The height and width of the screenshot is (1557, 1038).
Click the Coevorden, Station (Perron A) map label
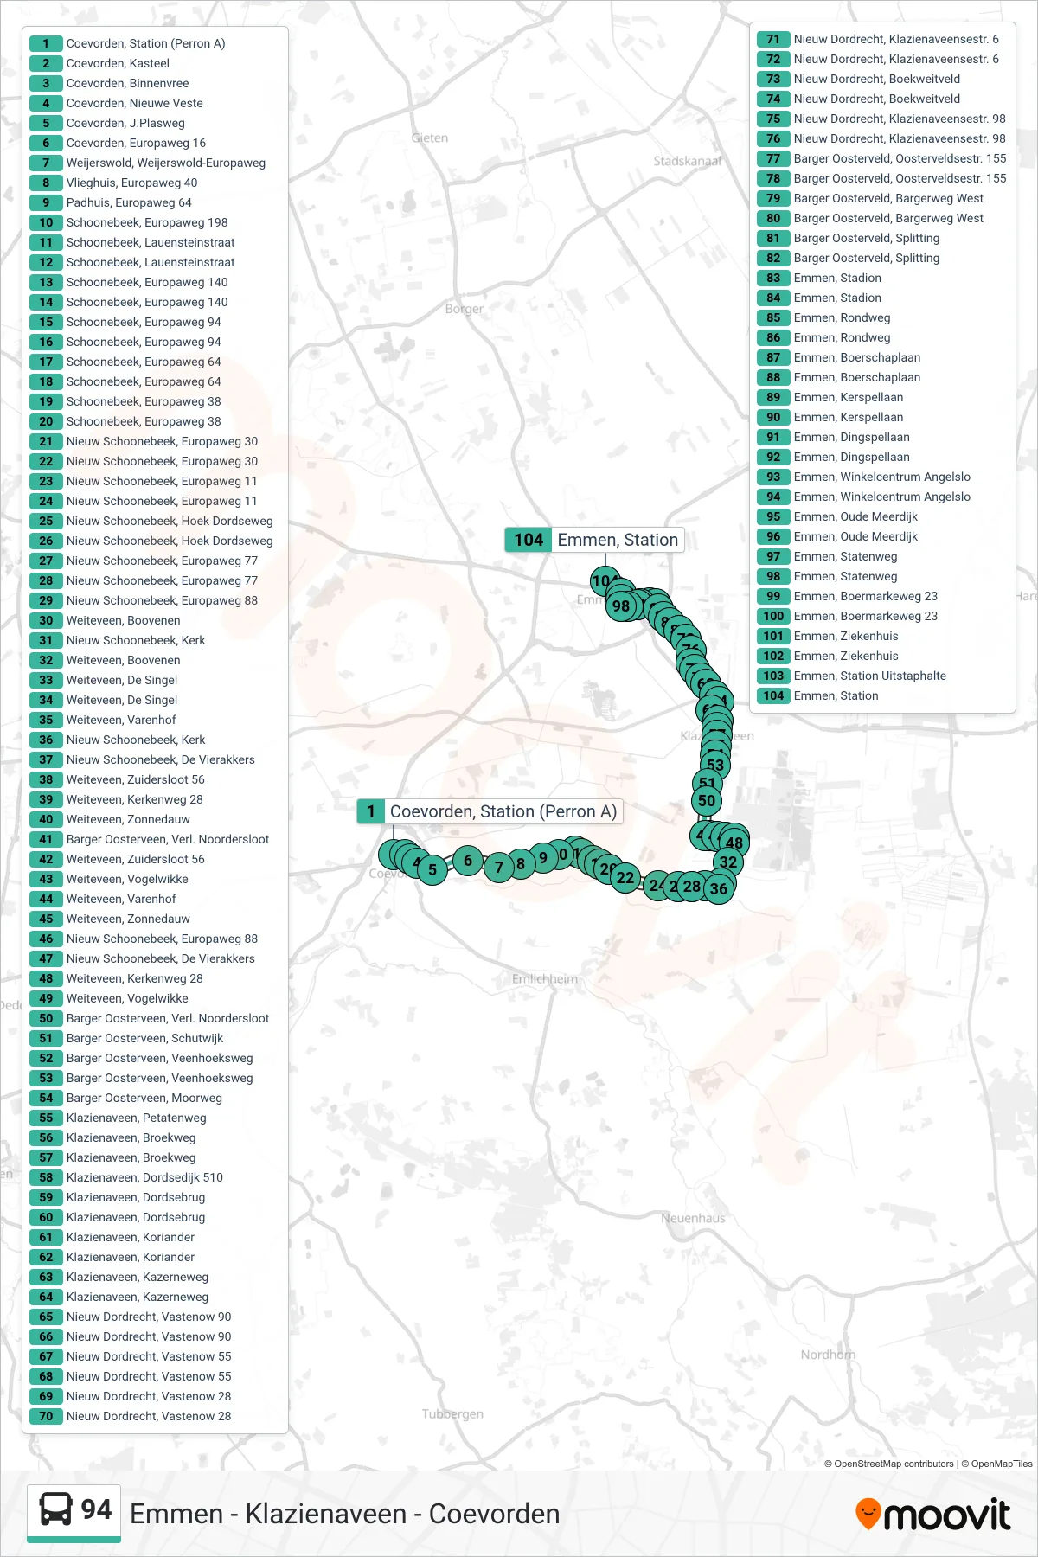490,811
